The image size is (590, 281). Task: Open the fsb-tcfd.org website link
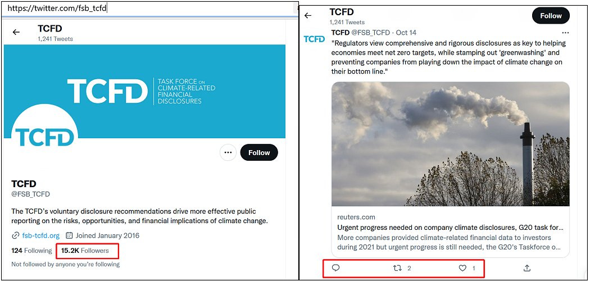click(x=40, y=235)
